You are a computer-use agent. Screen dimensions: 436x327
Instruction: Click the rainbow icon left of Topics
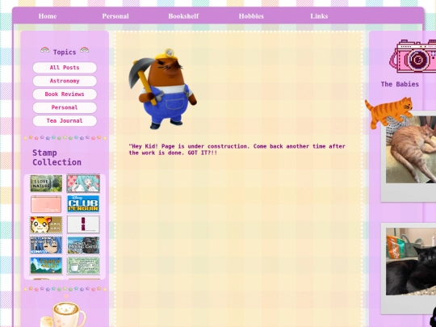[x=44, y=50]
